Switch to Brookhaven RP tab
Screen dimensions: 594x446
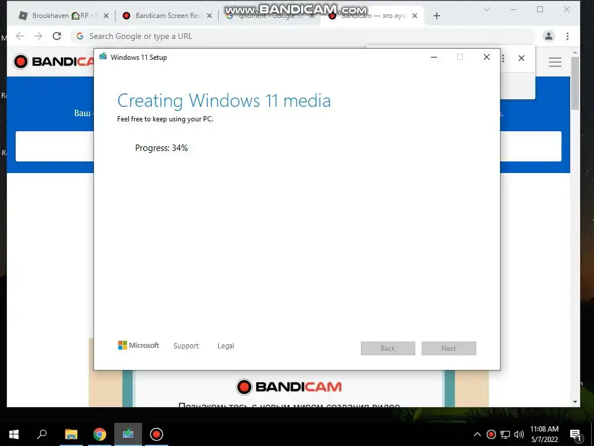[x=61, y=16]
